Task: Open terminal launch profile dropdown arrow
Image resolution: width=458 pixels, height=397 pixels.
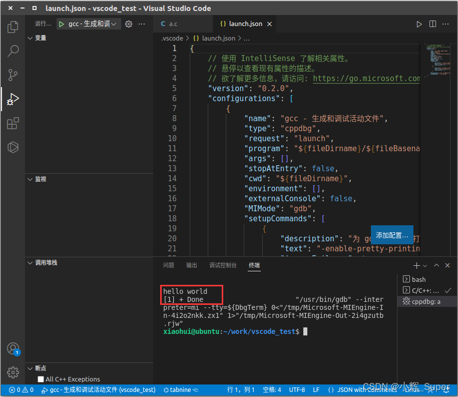Action: click(425, 266)
